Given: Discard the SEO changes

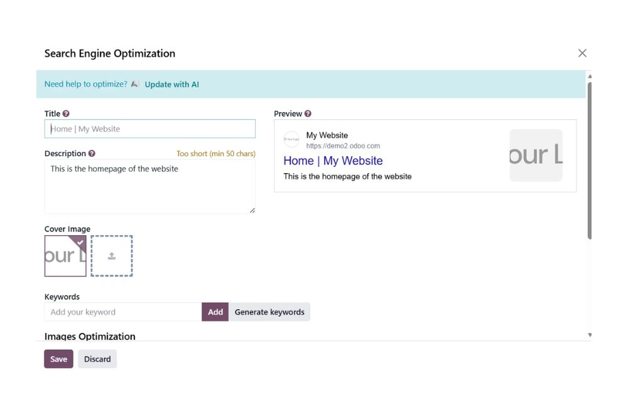Looking at the screenshot, I should tap(97, 359).
